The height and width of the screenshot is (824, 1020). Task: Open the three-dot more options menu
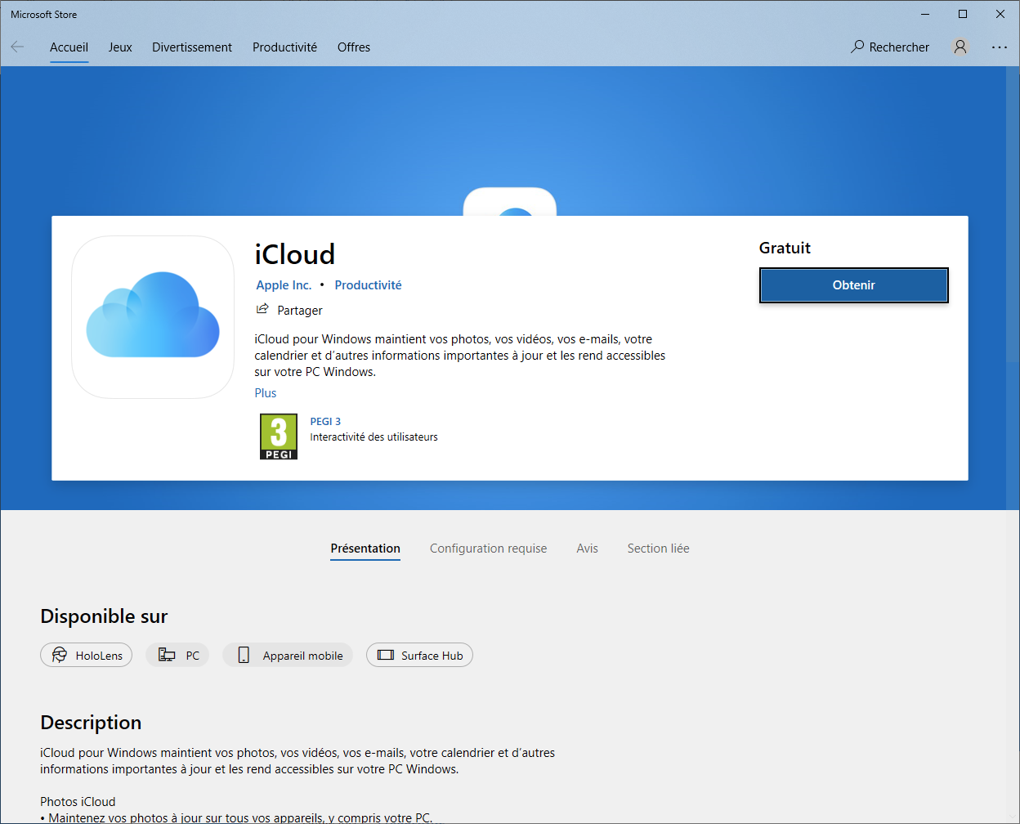tap(1000, 47)
